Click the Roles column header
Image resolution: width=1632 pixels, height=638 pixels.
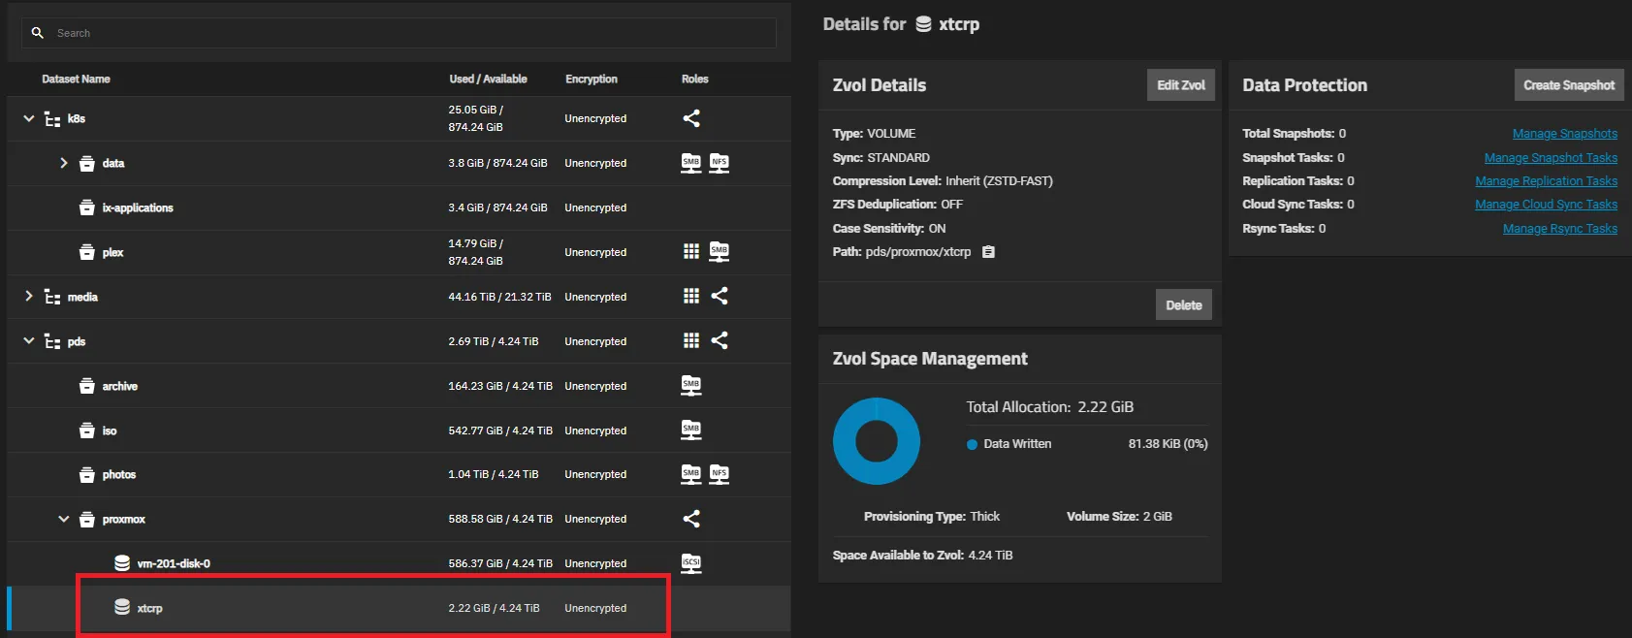coord(694,79)
